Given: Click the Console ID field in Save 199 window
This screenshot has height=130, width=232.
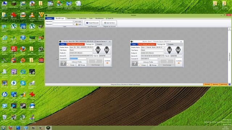Looking at the screenshot, I should pos(78,58).
